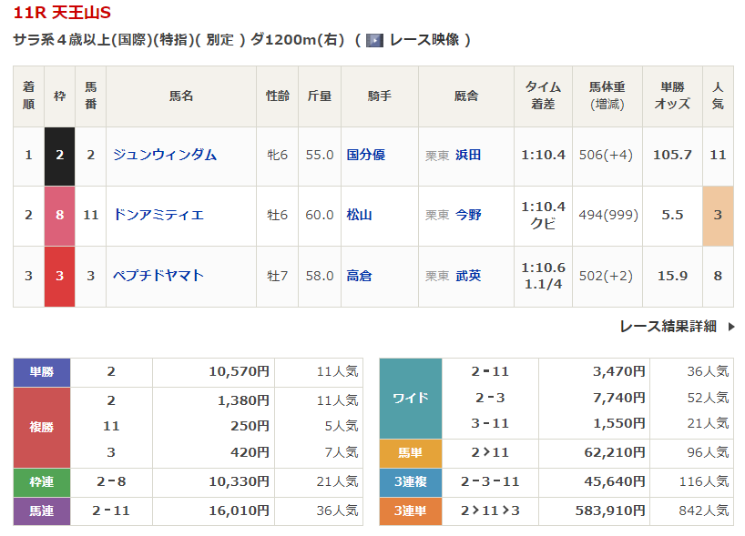745x536 pixels.
Task: Open jockey 高倉 page
Action: pyautogui.click(x=360, y=275)
